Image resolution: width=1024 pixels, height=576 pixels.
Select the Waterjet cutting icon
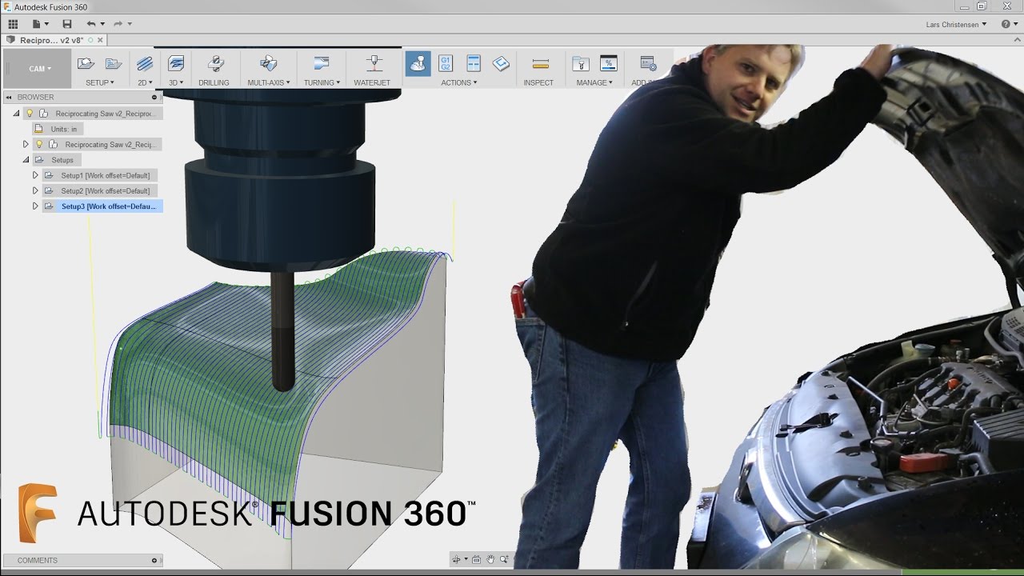pos(373,63)
